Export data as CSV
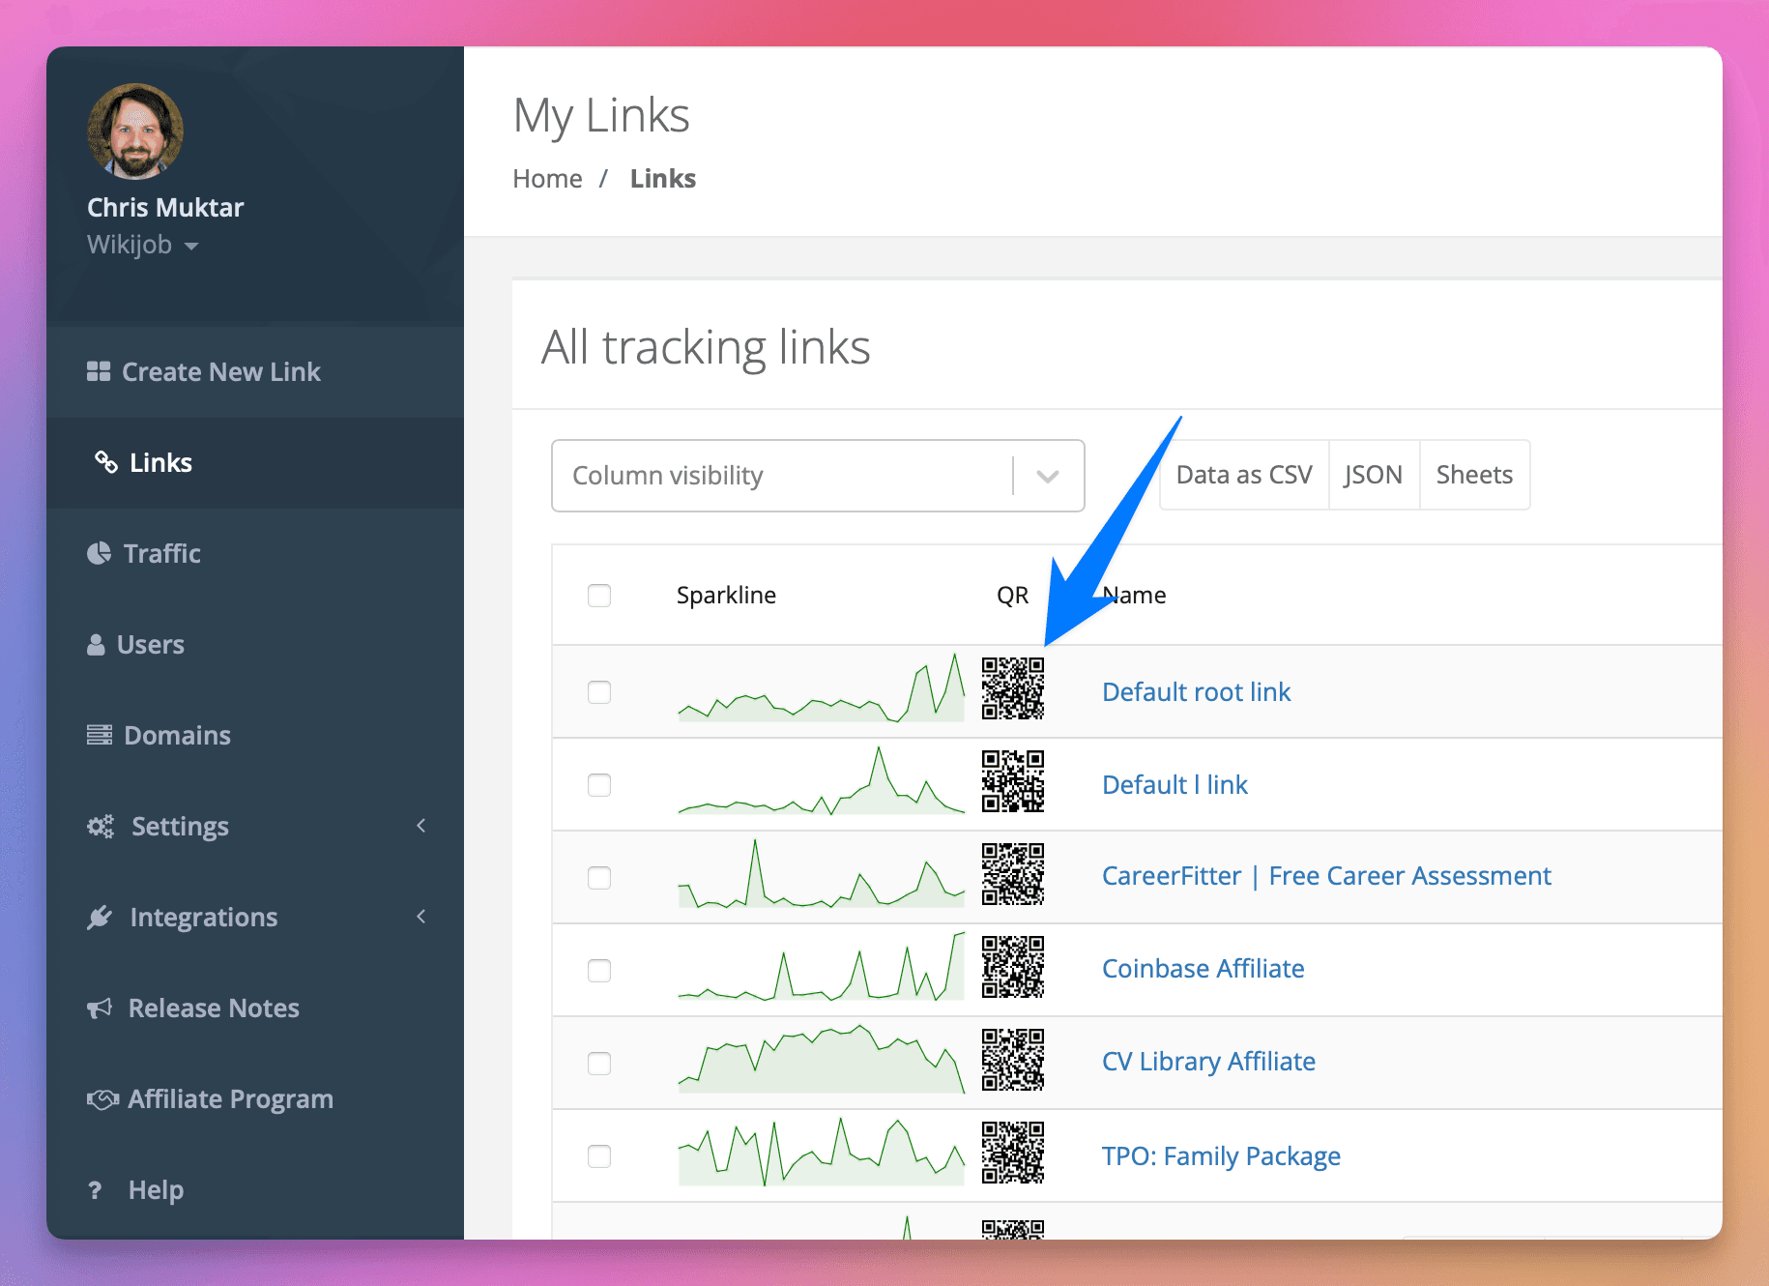The image size is (1769, 1286). point(1243,475)
